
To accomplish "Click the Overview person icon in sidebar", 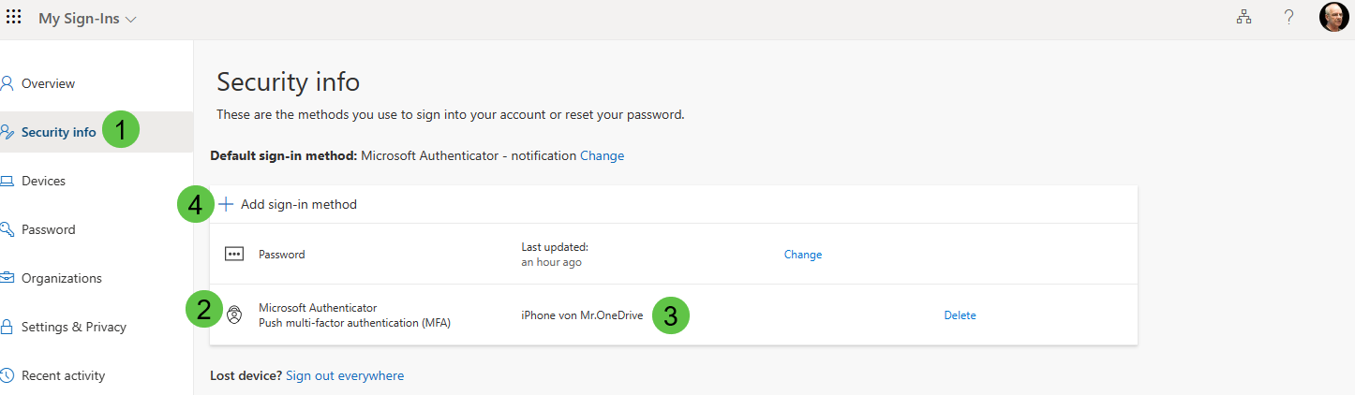I will 7,83.
